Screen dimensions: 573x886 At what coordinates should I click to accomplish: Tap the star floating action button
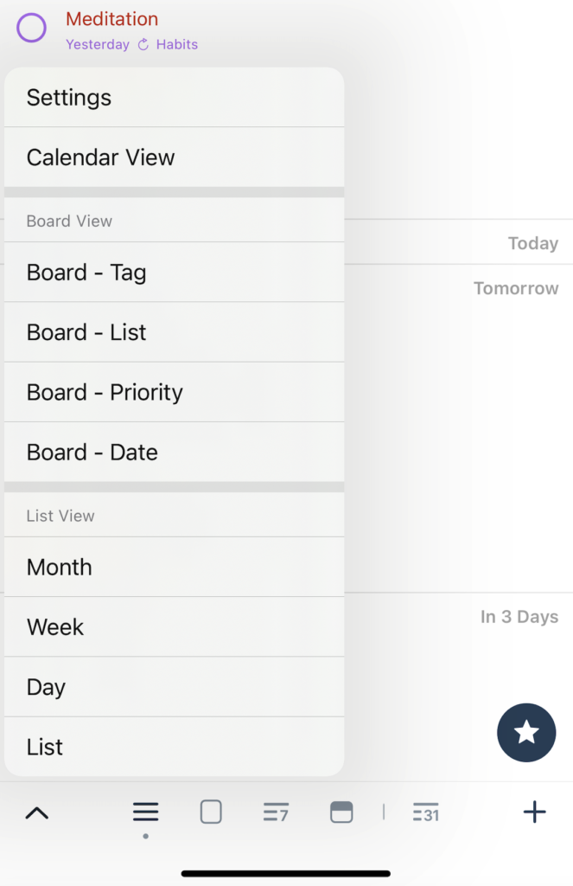point(526,732)
